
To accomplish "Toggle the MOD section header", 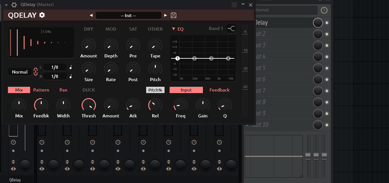I will 111,29.
